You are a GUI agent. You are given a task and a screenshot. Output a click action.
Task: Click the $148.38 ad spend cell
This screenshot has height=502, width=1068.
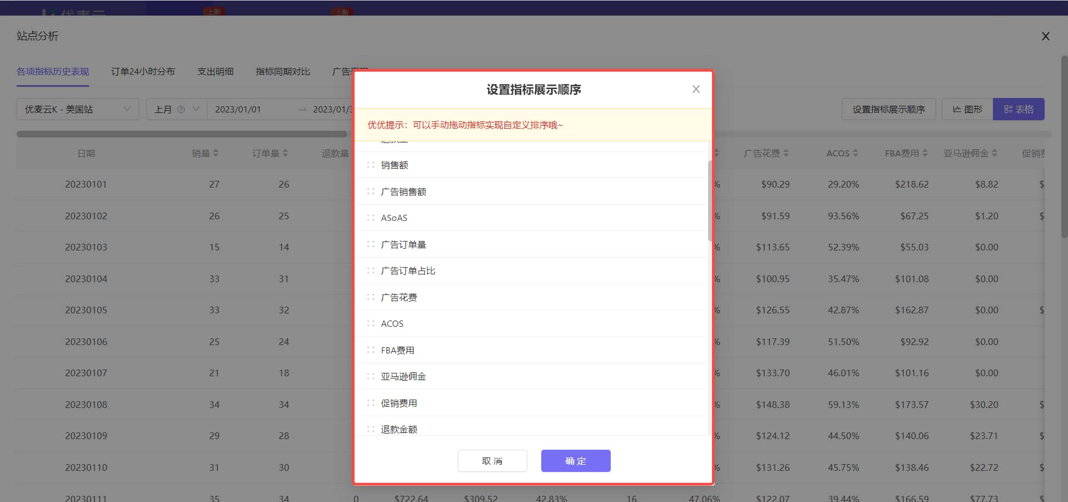773,405
